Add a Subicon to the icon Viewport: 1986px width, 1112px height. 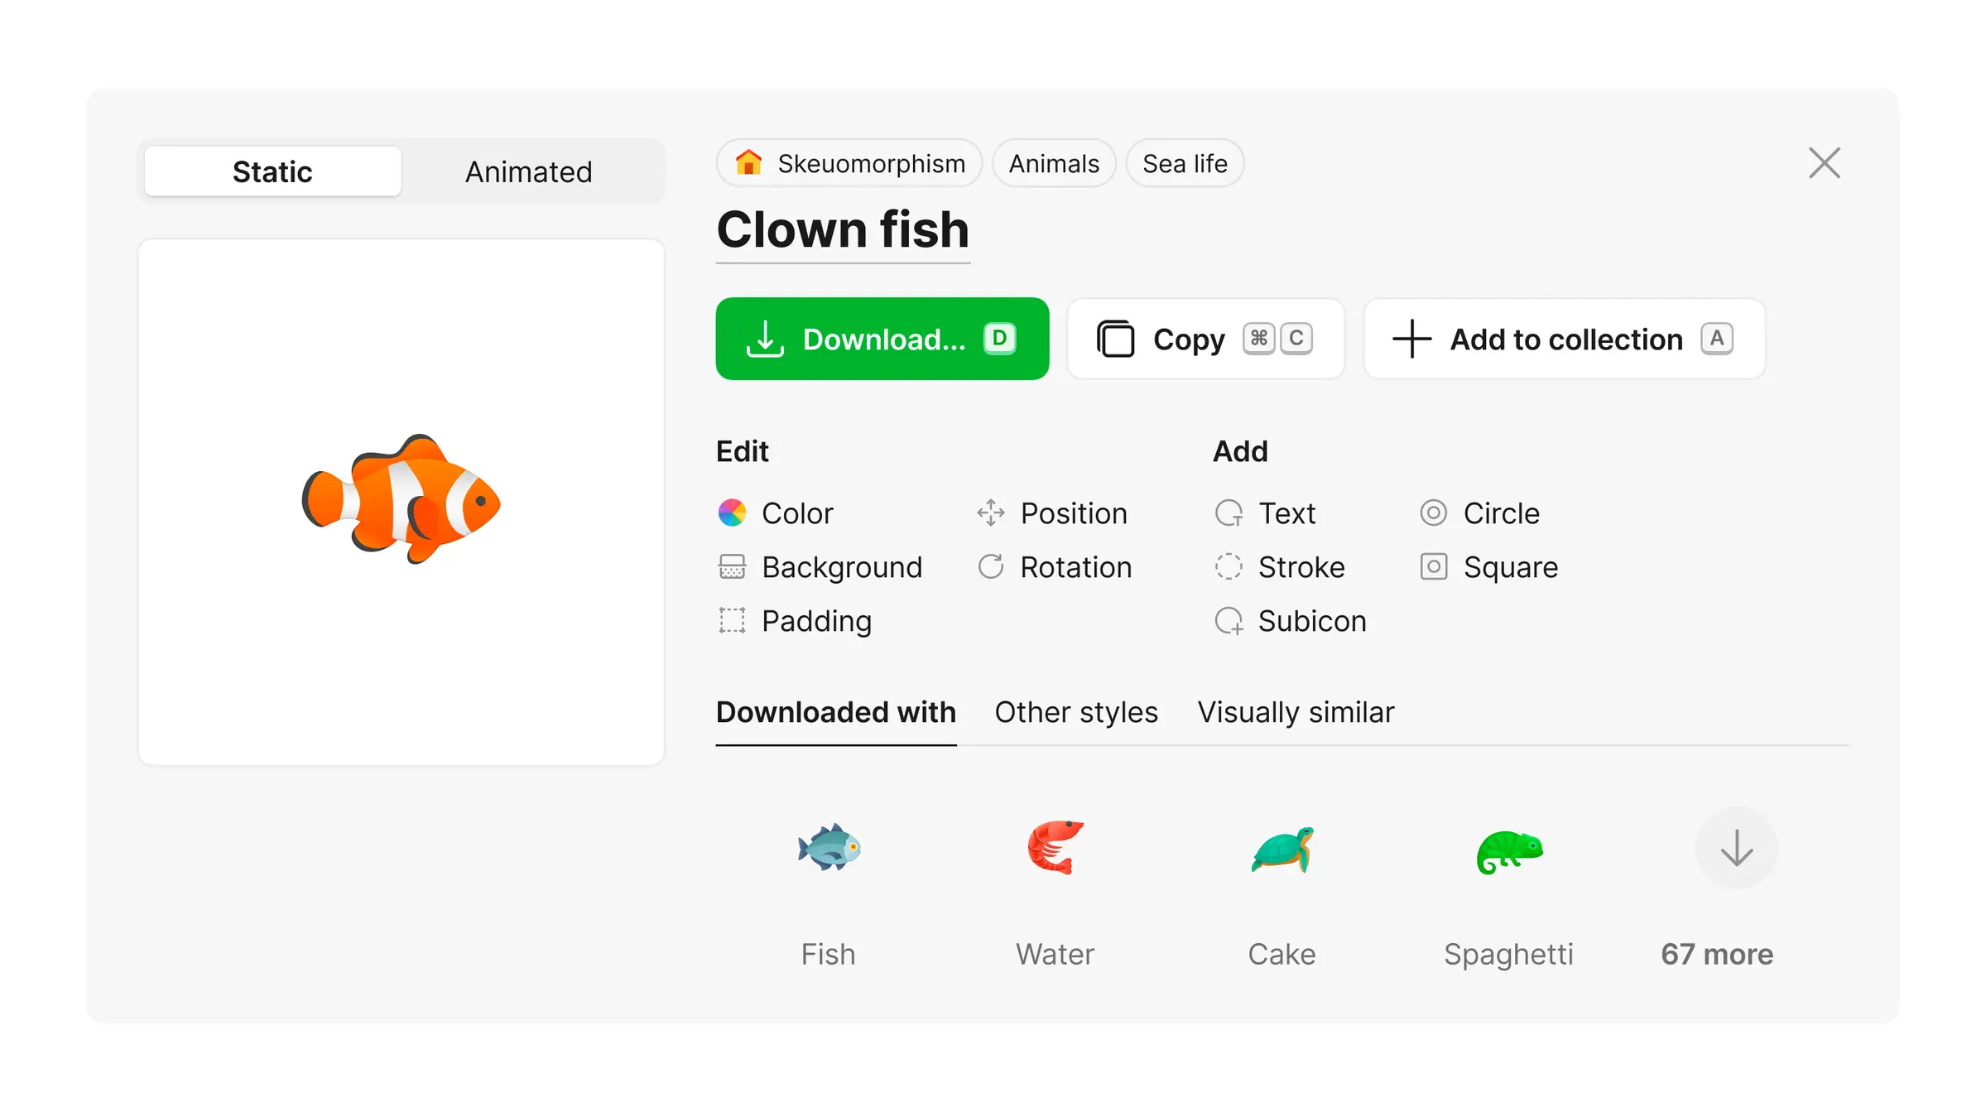click(x=1311, y=621)
